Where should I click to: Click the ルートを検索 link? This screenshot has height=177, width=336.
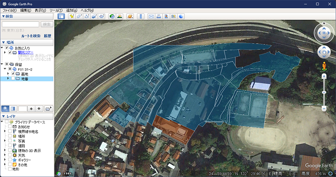[31, 36]
